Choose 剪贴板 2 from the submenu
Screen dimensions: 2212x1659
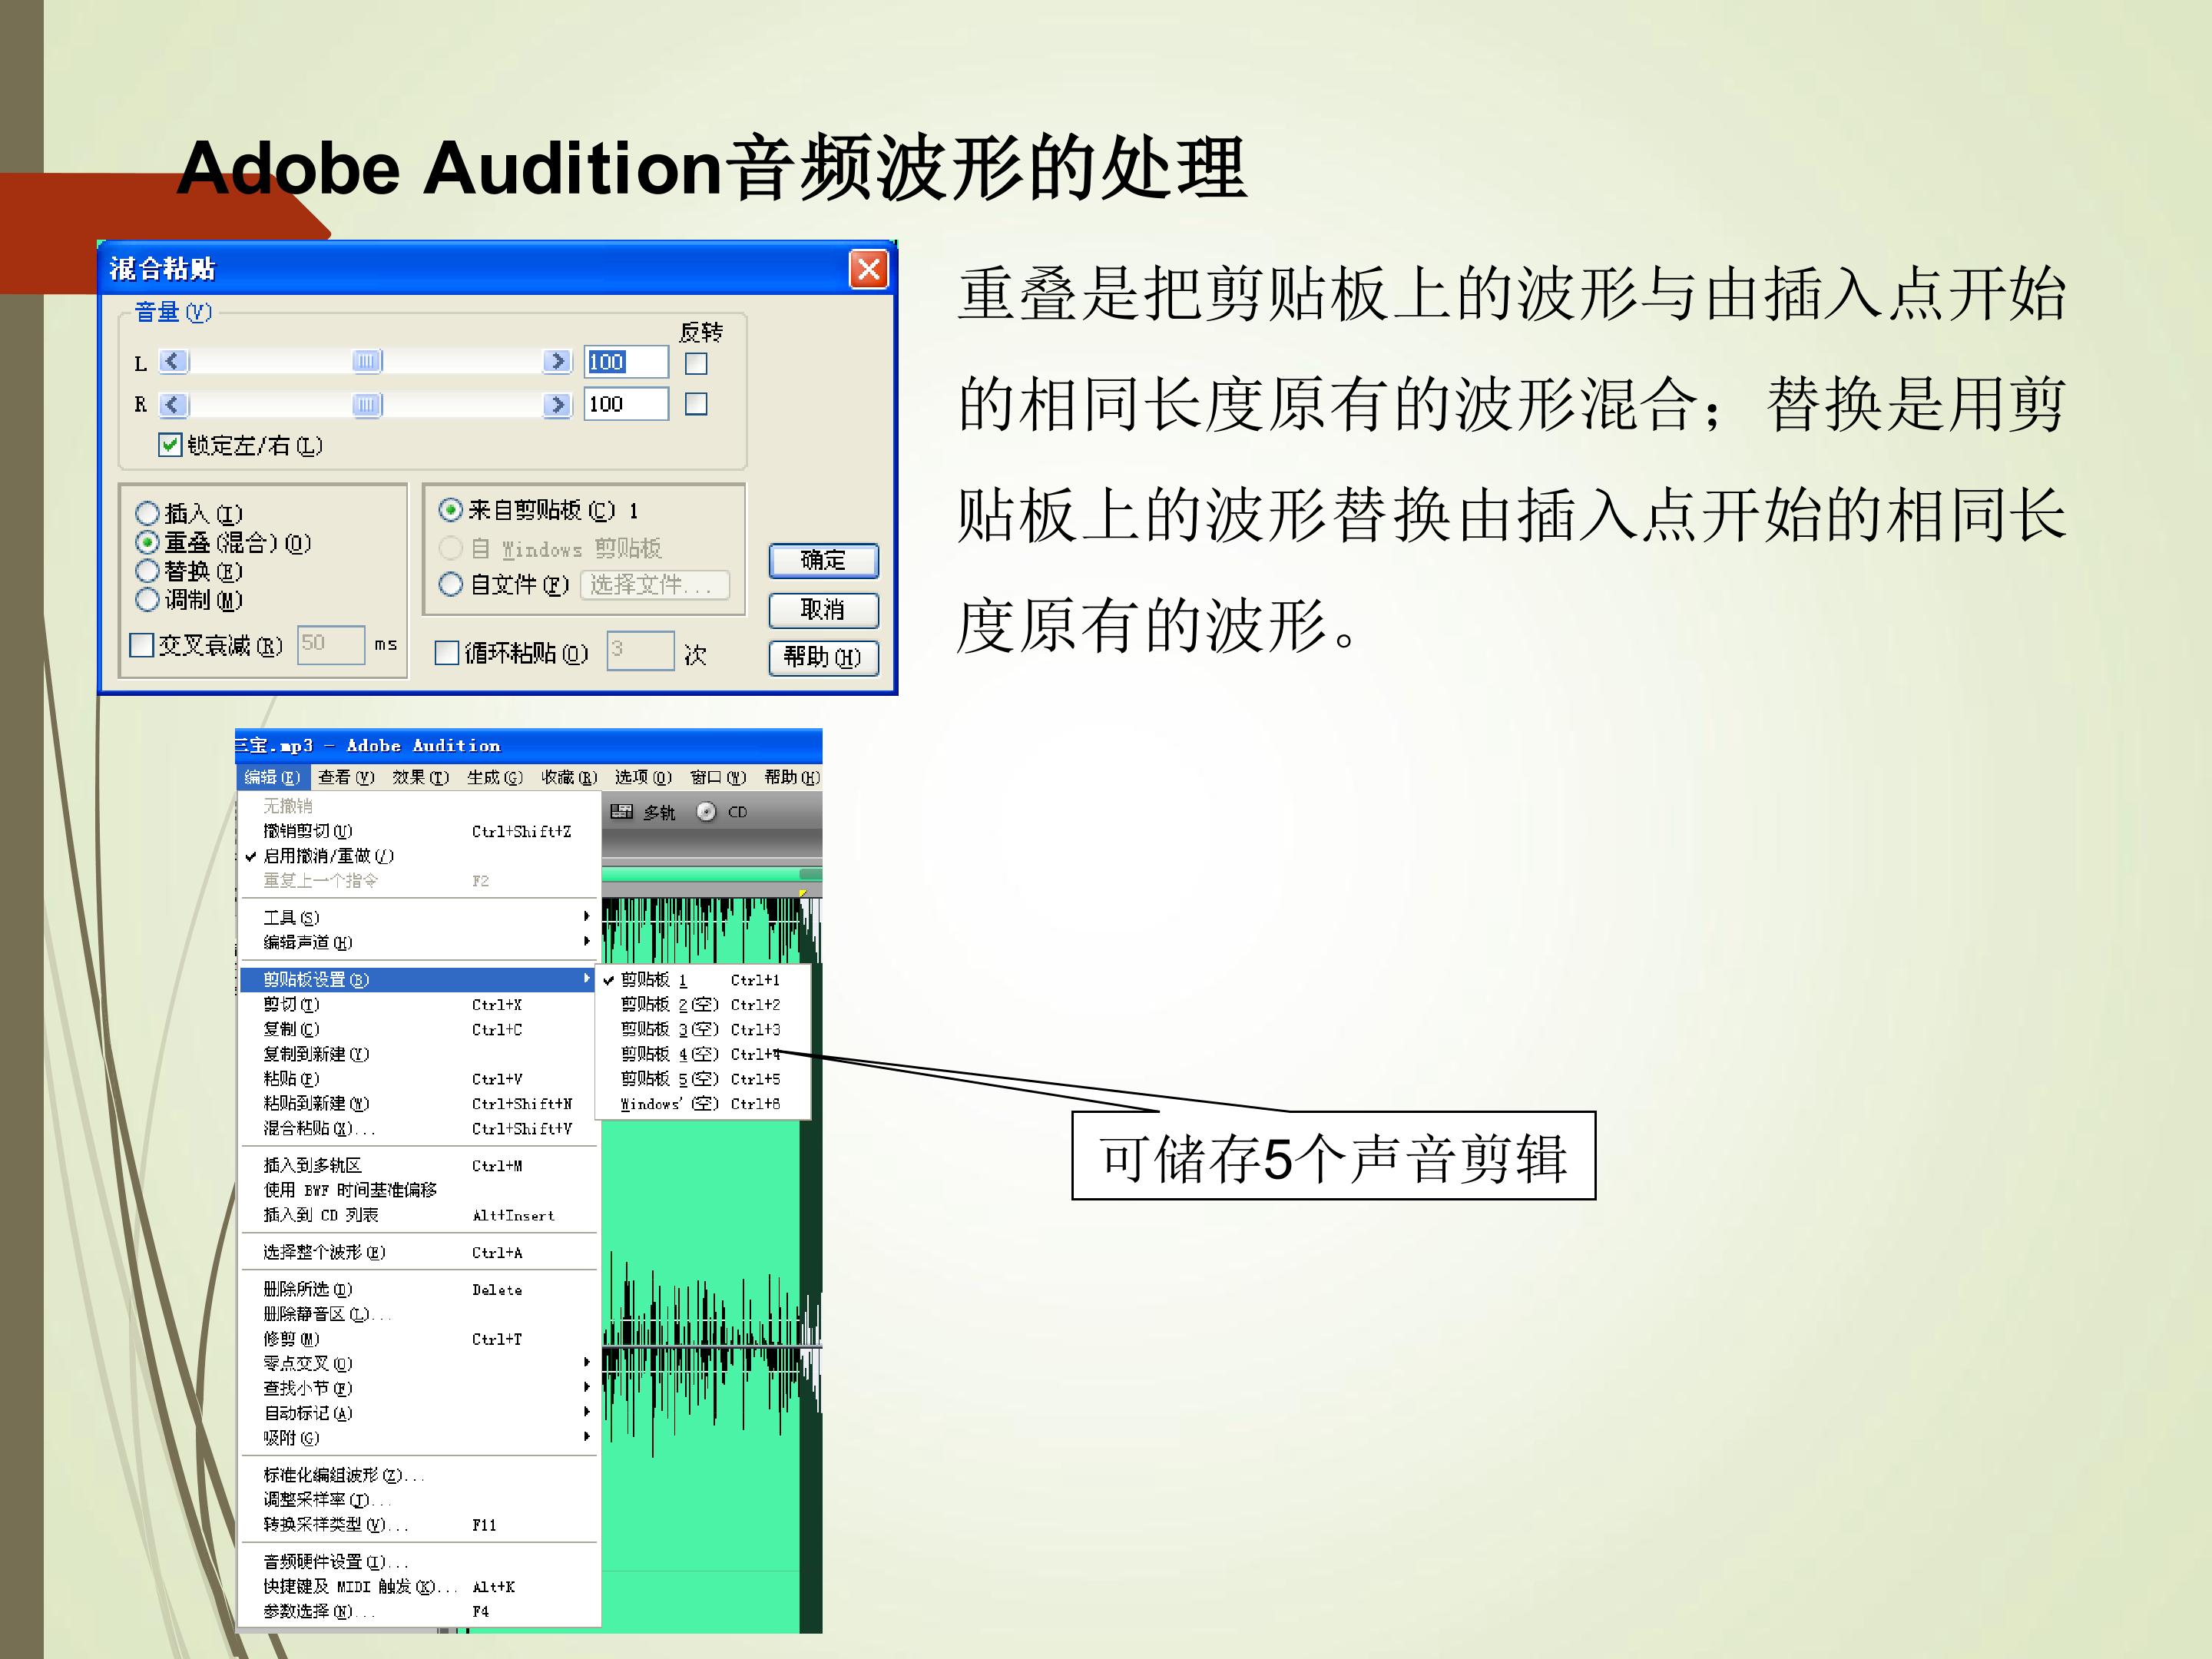701,1004
